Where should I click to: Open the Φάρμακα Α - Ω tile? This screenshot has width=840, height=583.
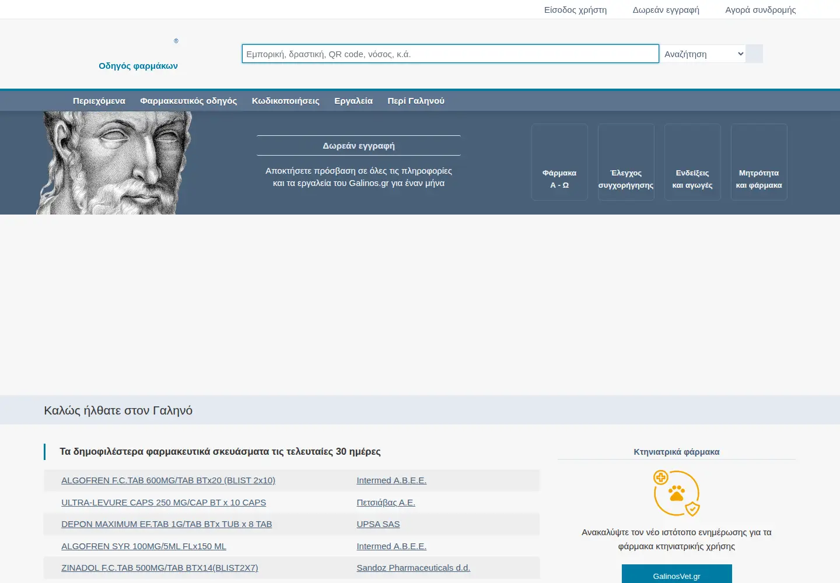pos(559,162)
